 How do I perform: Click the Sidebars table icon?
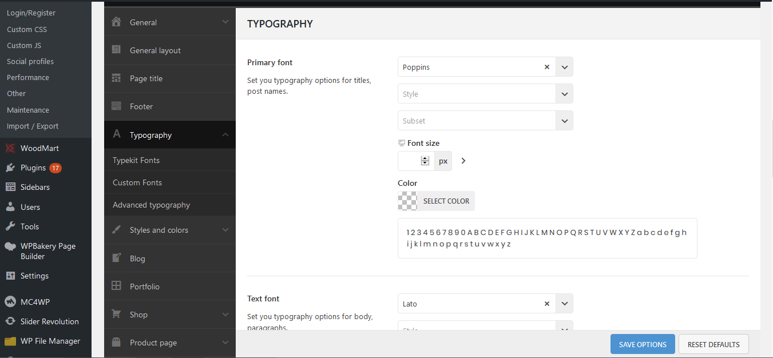10,187
